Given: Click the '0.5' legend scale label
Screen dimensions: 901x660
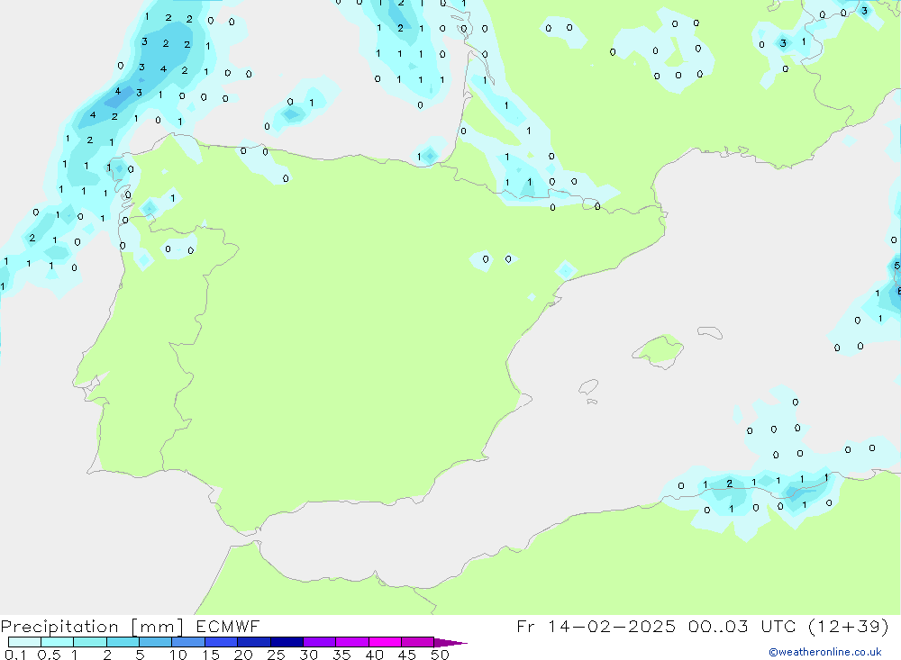Looking at the screenshot, I should pos(49,655).
